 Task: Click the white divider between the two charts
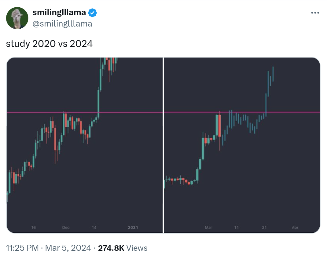tap(163, 145)
